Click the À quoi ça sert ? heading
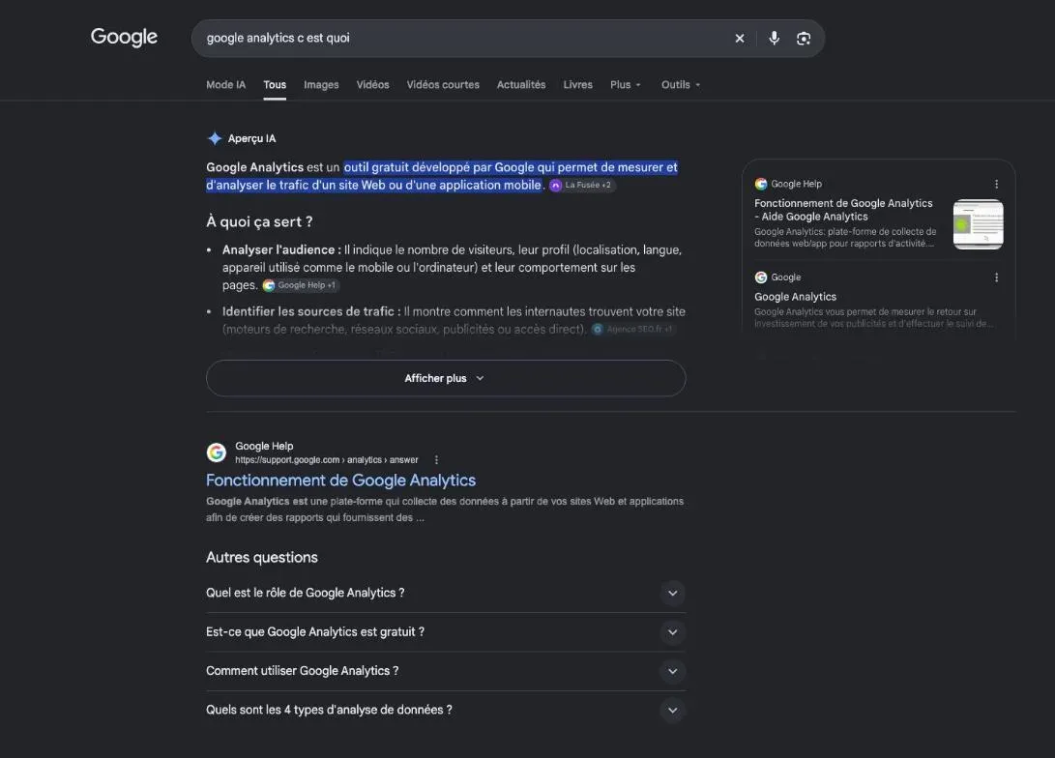Viewport: 1055px width, 758px height. [x=259, y=221]
